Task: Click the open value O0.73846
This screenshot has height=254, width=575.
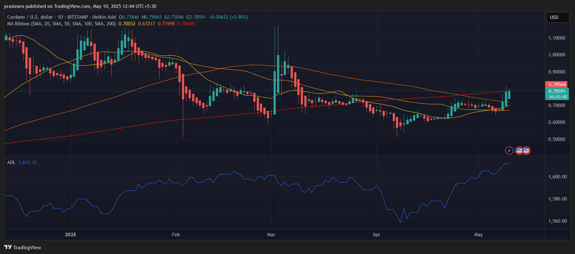Action: click(129, 17)
